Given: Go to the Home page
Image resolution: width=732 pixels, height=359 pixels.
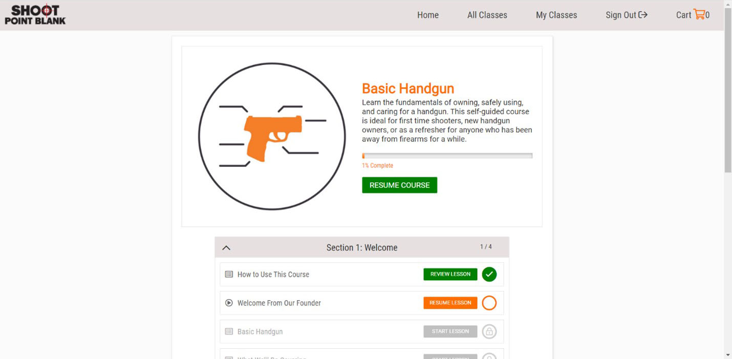Looking at the screenshot, I should (427, 15).
